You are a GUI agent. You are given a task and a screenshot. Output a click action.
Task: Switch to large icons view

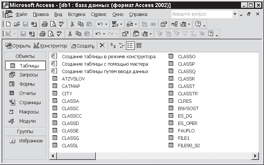pos(113,46)
